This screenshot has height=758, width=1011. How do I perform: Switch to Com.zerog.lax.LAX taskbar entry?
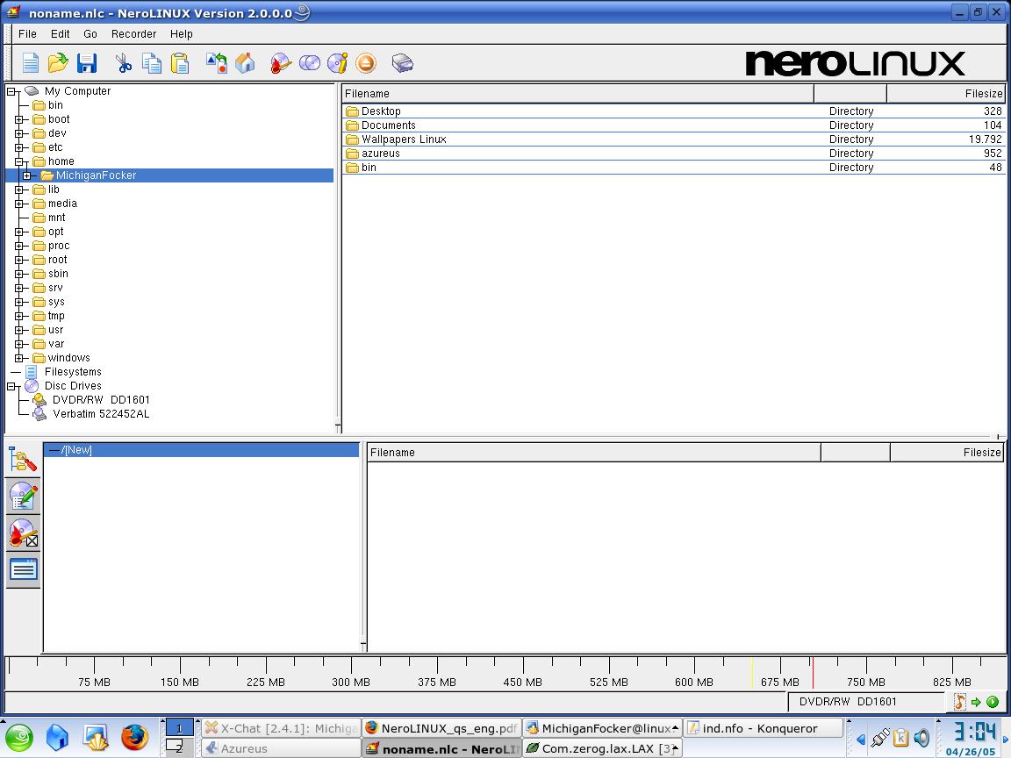601,748
